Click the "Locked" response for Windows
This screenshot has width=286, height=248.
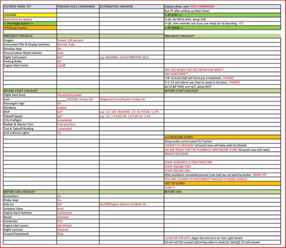pos(78,107)
